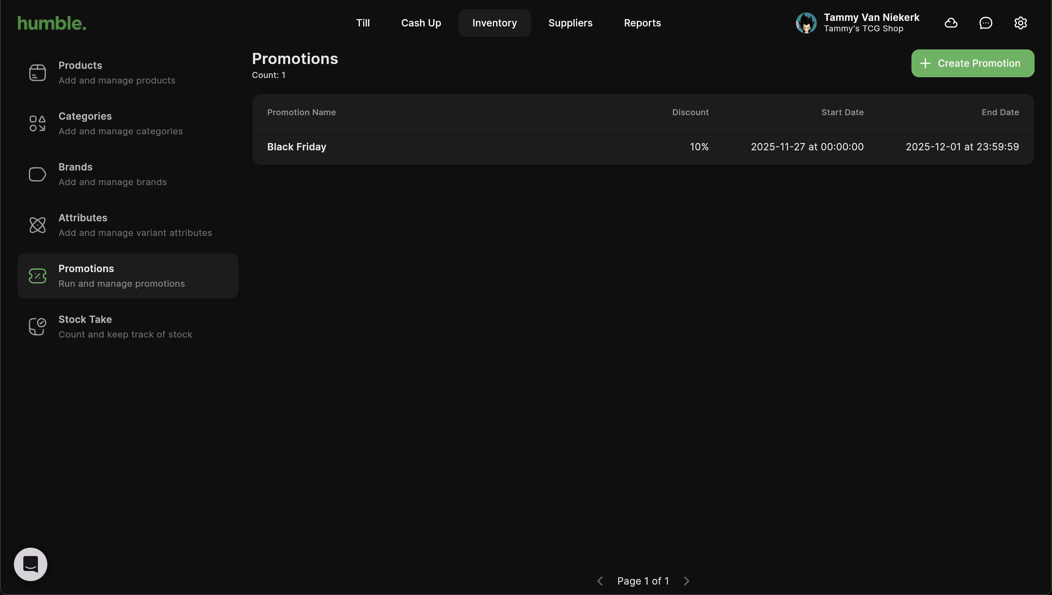The width and height of the screenshot is (1052, 595).
Task: Open the Cash Up tab
Action: 421,23
